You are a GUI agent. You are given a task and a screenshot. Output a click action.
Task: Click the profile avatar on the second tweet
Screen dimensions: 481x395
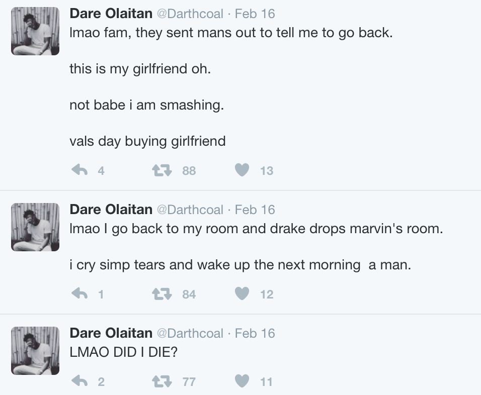(35, 227)
